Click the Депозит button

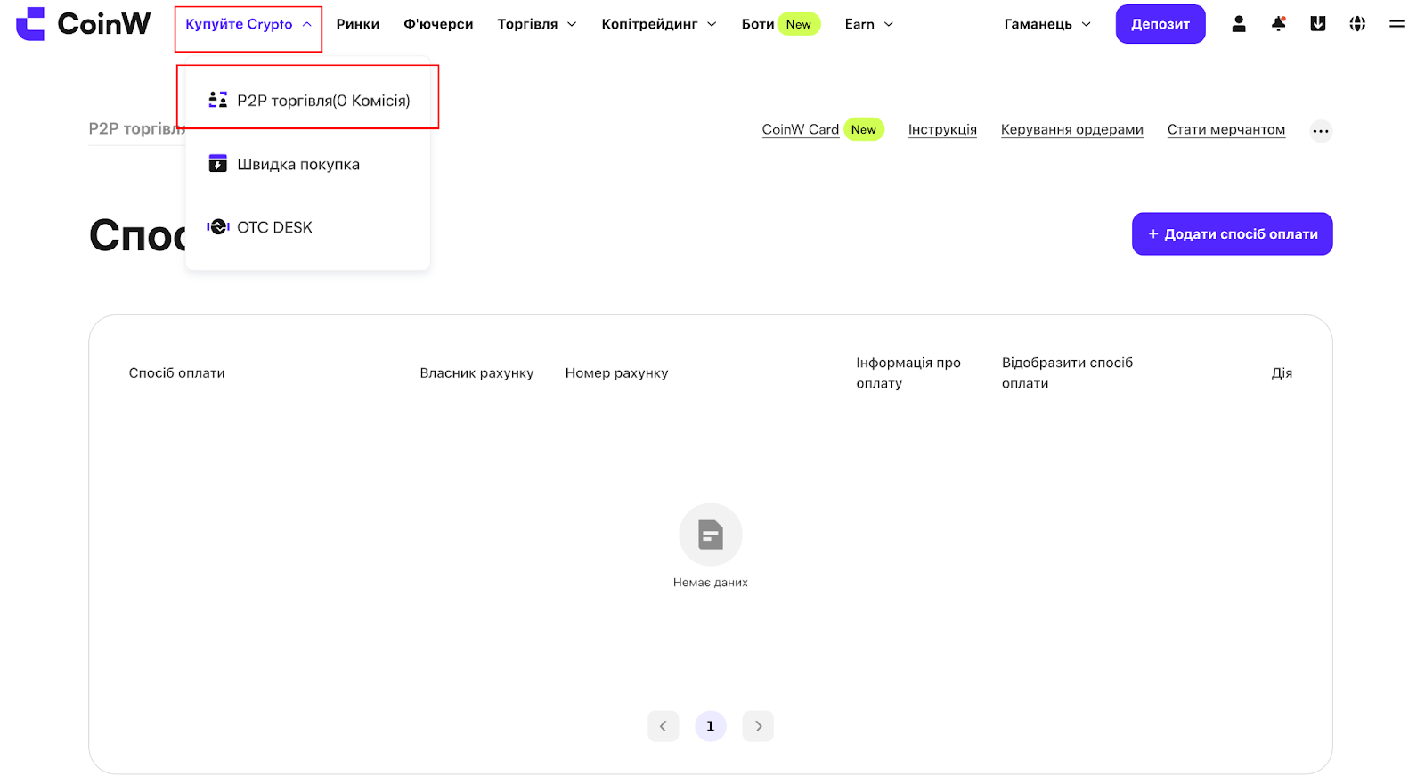click(x=1160, y=24)
